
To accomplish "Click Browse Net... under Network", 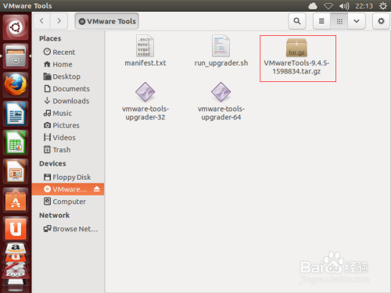I will (x=68, y=229).
